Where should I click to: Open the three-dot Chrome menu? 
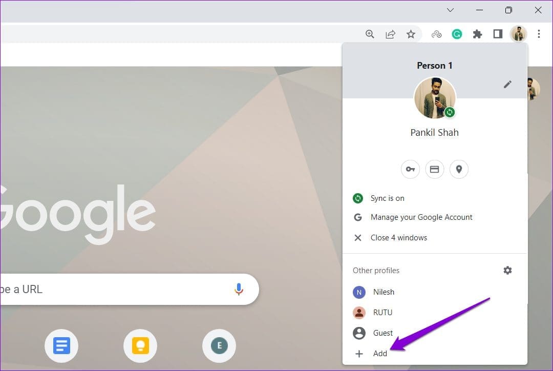pos(539,34)
